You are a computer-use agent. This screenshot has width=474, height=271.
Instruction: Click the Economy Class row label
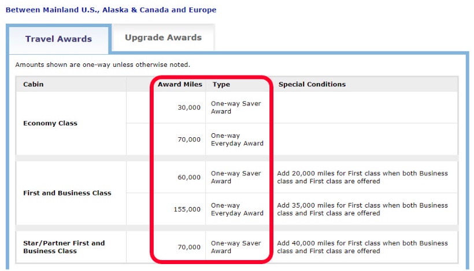click(50, 123)
